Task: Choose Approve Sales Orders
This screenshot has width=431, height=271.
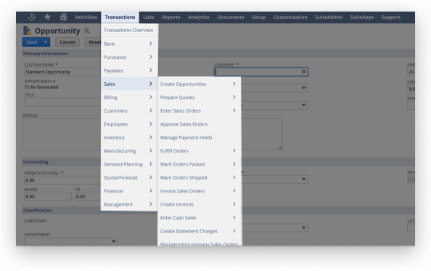Action: click(200, 124)
